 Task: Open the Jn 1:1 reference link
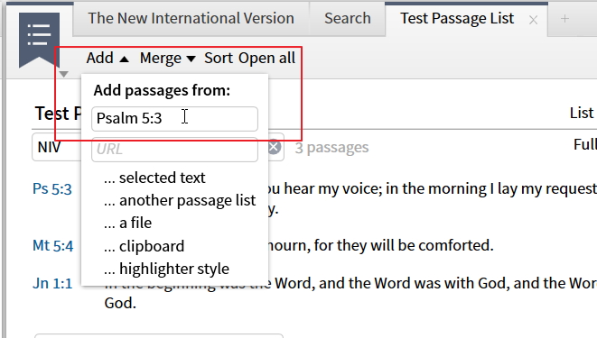[52, 283]
